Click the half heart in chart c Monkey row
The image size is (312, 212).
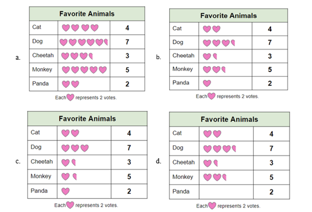(x=75, y=176)
